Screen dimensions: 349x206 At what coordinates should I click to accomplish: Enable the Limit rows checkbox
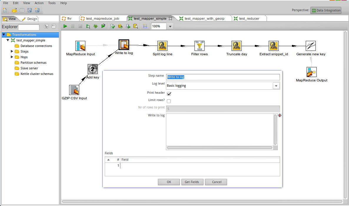169,101
